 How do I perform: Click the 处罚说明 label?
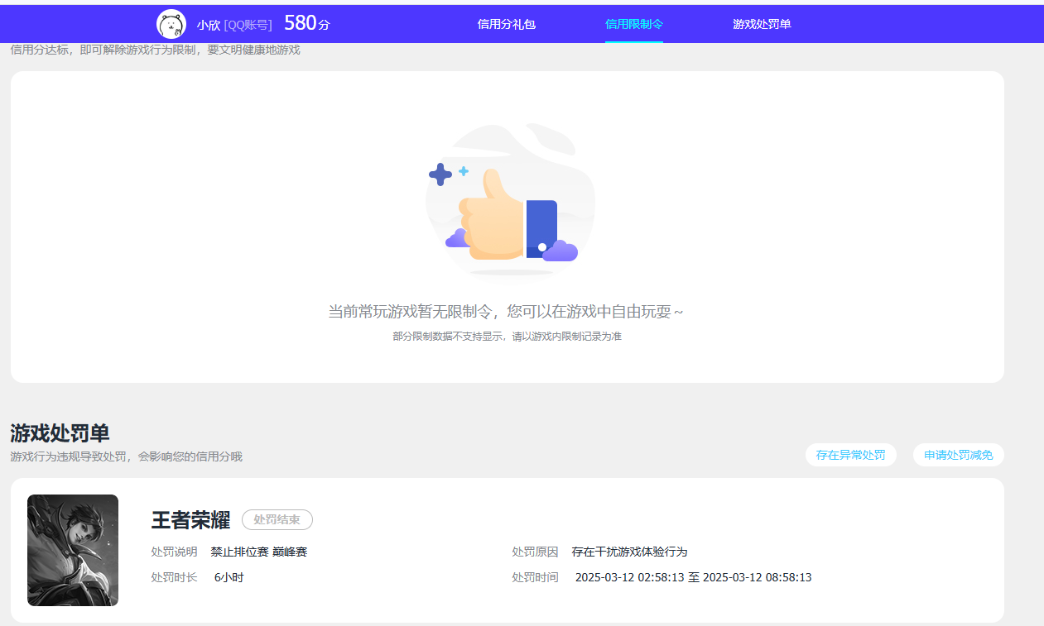pos(174,552)
